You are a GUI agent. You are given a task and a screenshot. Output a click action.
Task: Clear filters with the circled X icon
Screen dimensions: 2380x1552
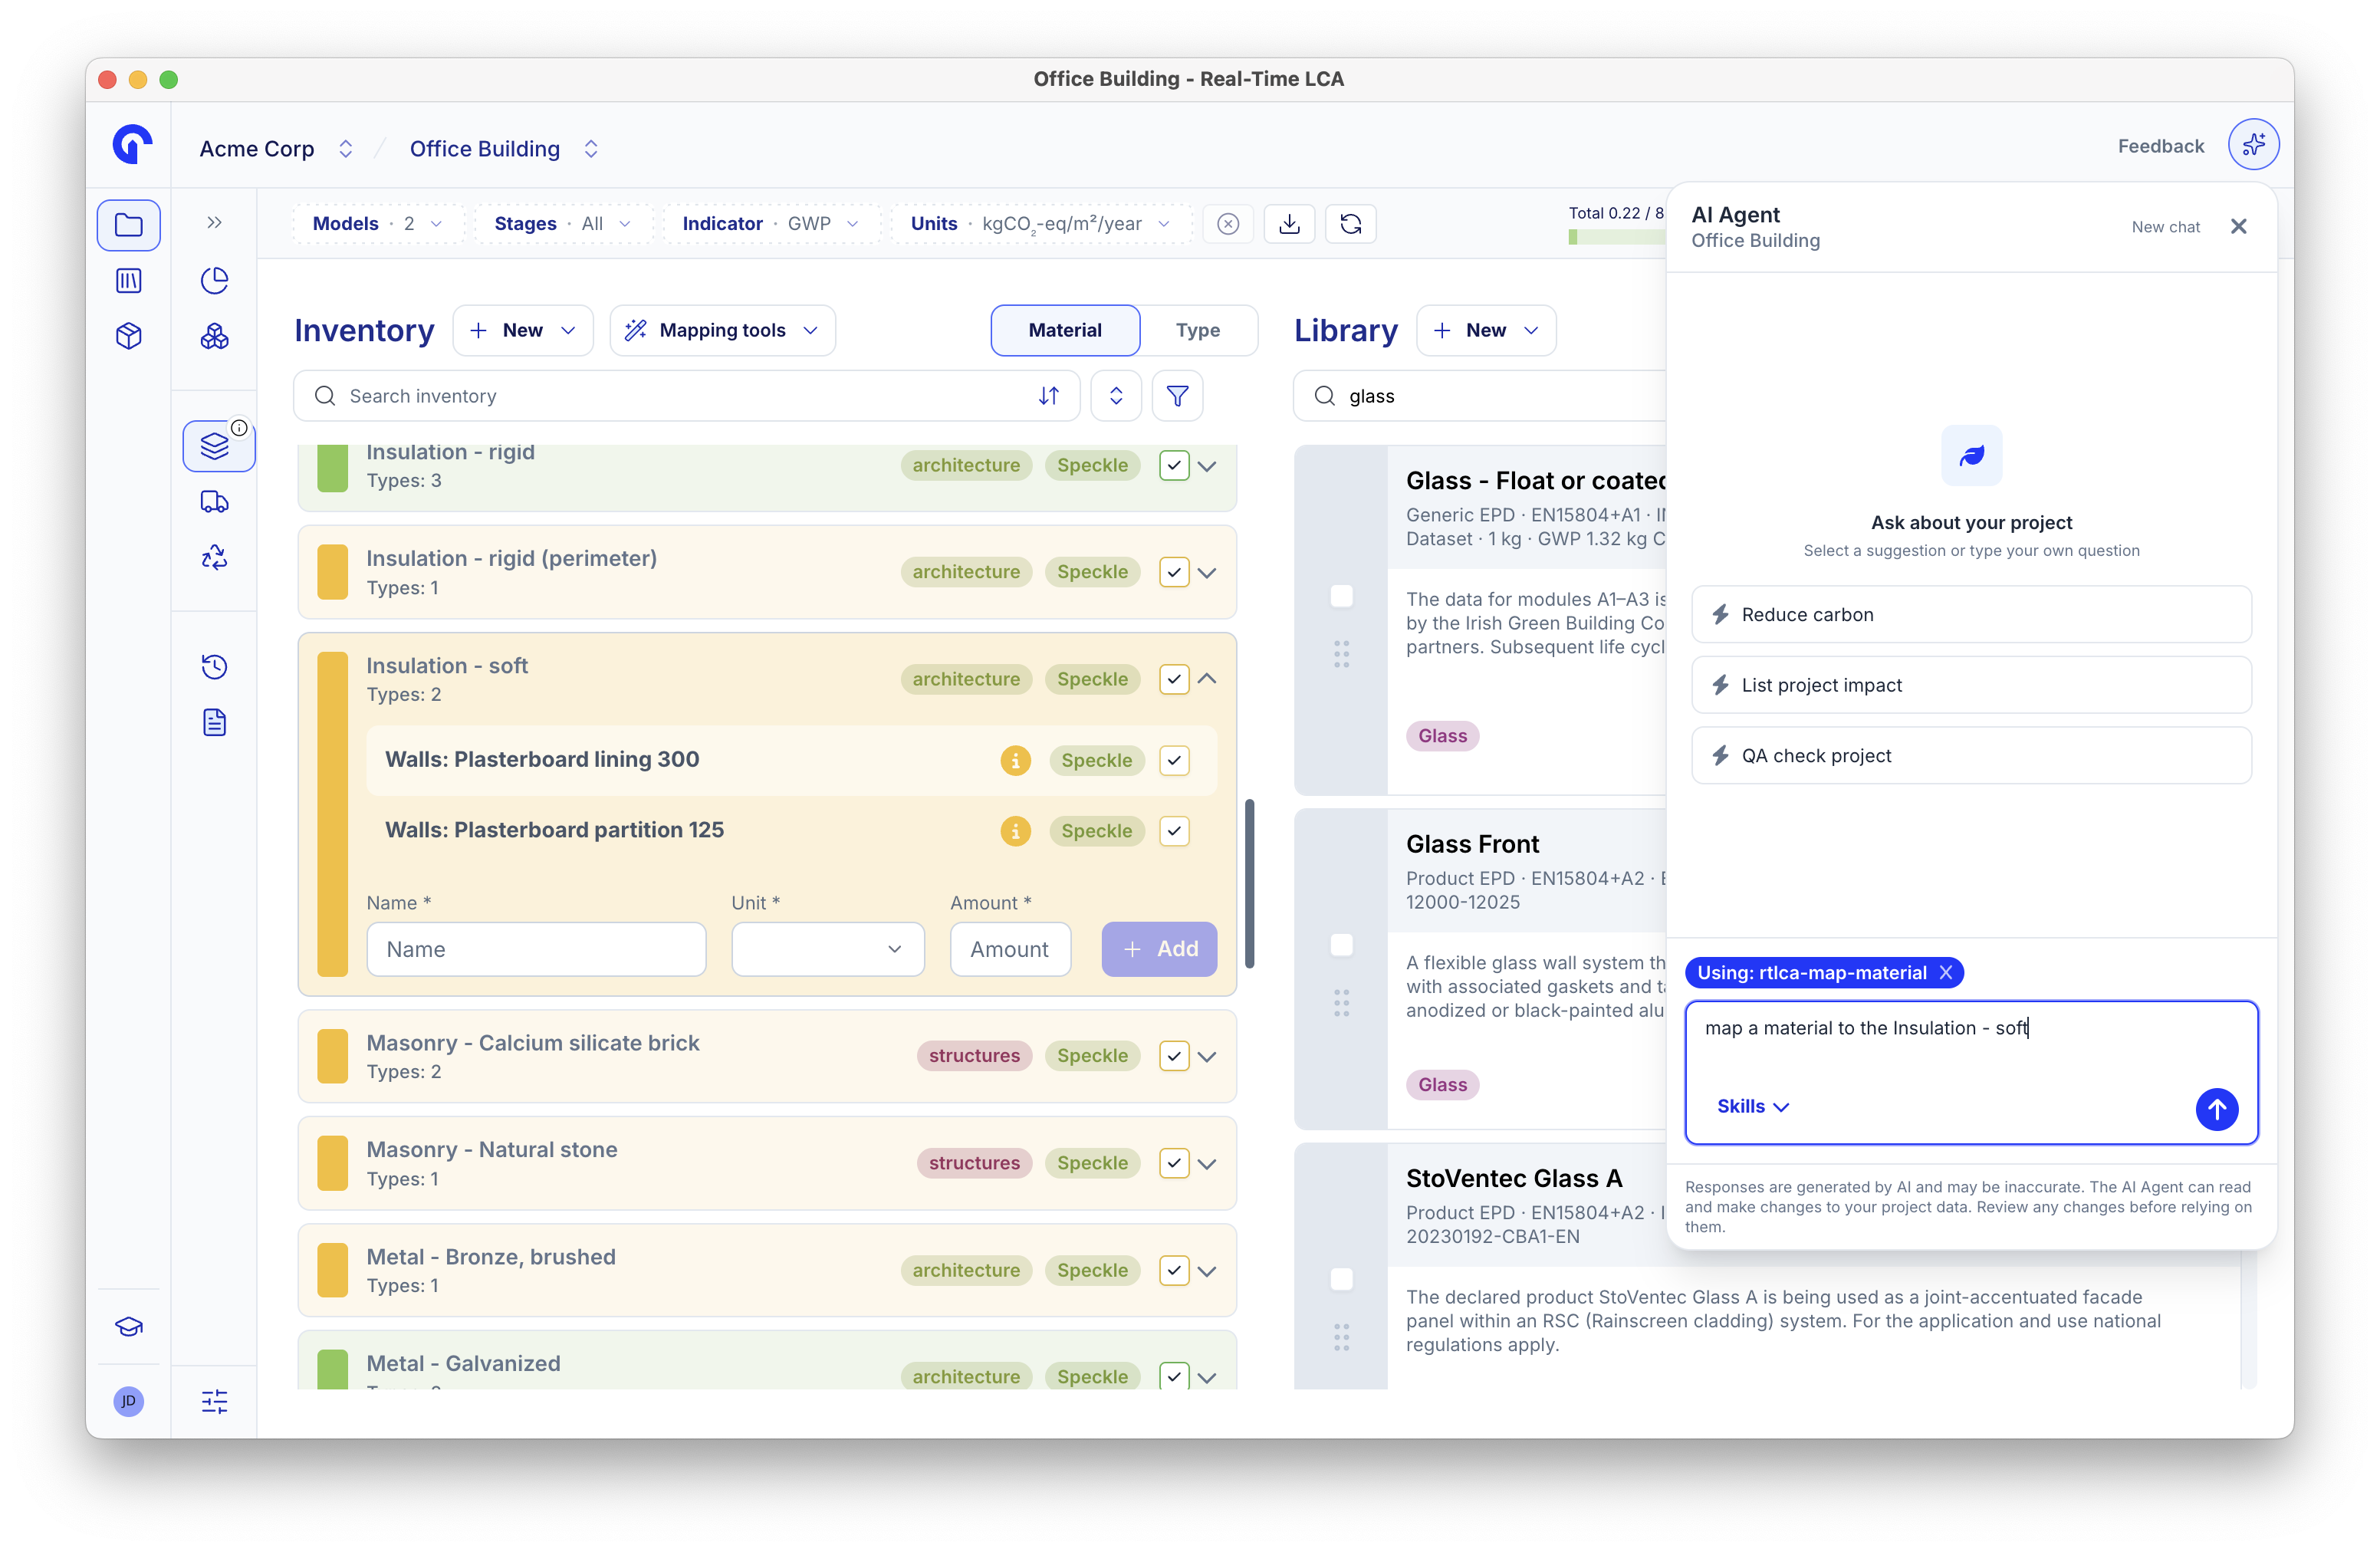[1228, 224]
